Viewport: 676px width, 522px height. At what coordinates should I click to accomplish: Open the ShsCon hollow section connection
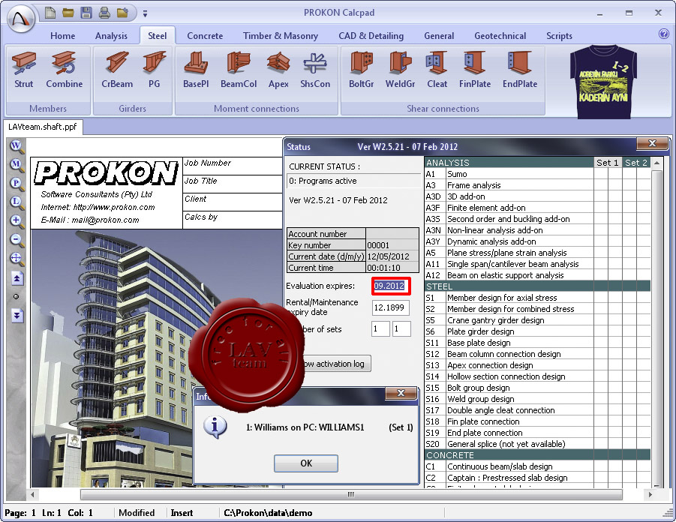point(315,70)
